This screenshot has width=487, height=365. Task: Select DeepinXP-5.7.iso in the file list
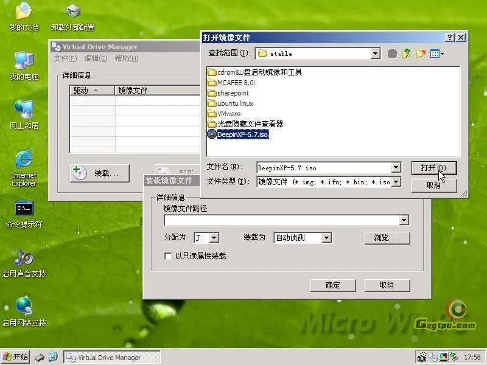[x=241, y=134]
